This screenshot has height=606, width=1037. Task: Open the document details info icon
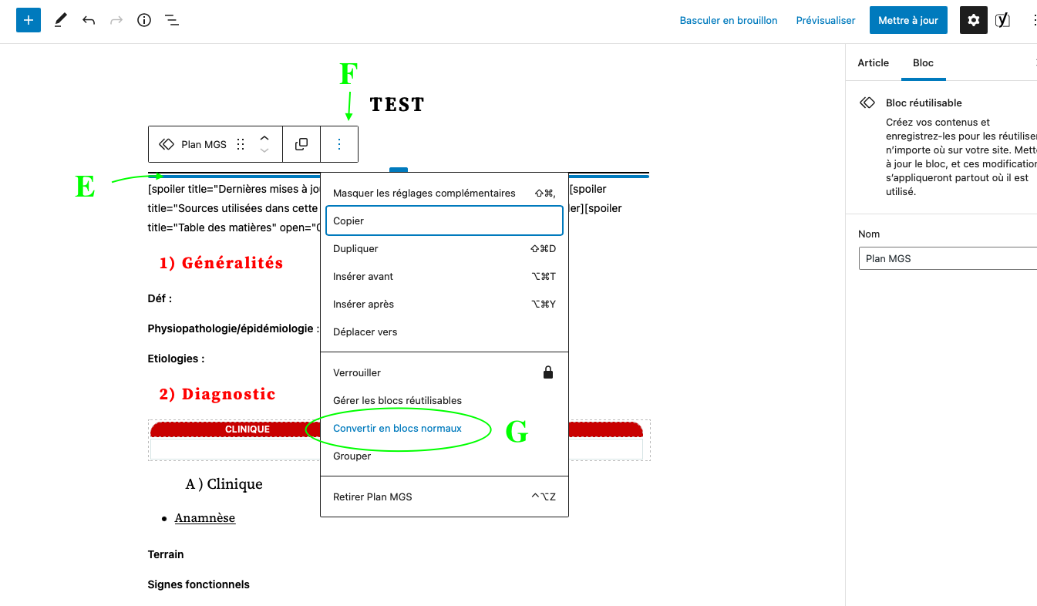pyautogui.click(x=144, y=20)
